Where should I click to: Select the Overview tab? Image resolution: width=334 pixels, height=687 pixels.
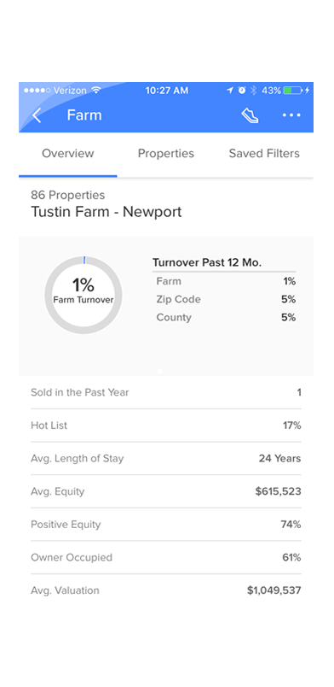pos(68,153)
